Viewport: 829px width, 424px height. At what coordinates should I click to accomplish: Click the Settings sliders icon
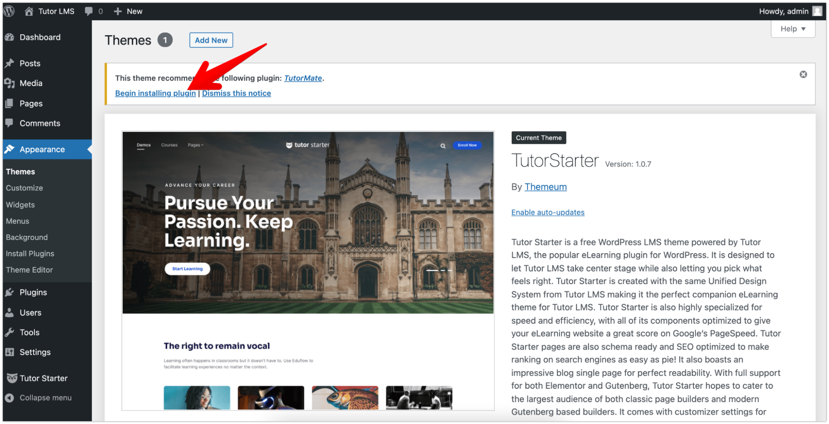(10, 352)
